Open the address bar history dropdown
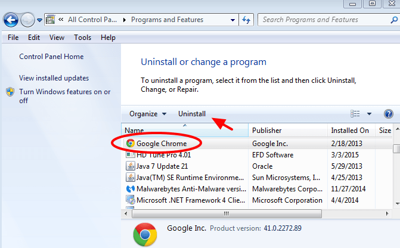 coord(232,20)
